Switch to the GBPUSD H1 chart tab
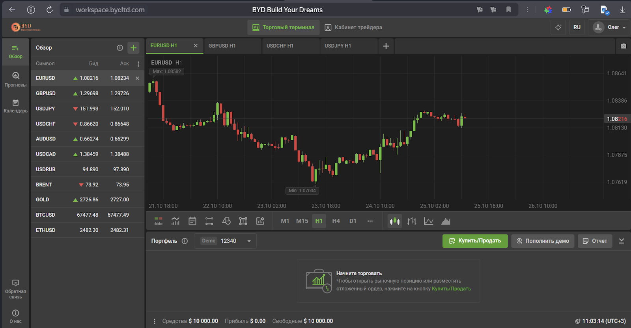631x328 pixels. click(x=222, y=46)
